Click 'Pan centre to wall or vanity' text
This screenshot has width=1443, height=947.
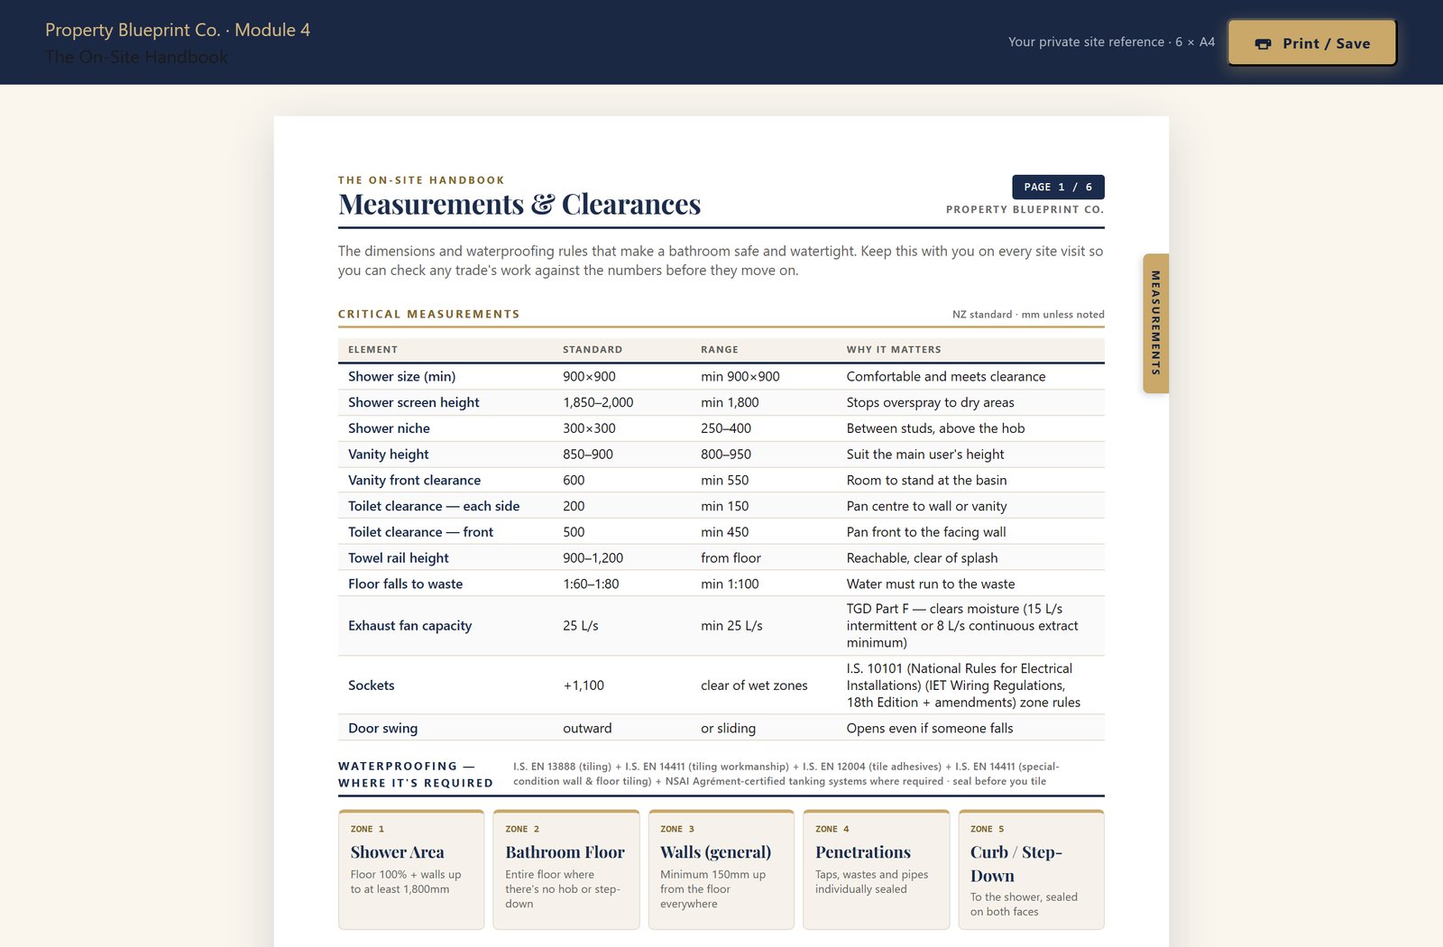(926, 507)
